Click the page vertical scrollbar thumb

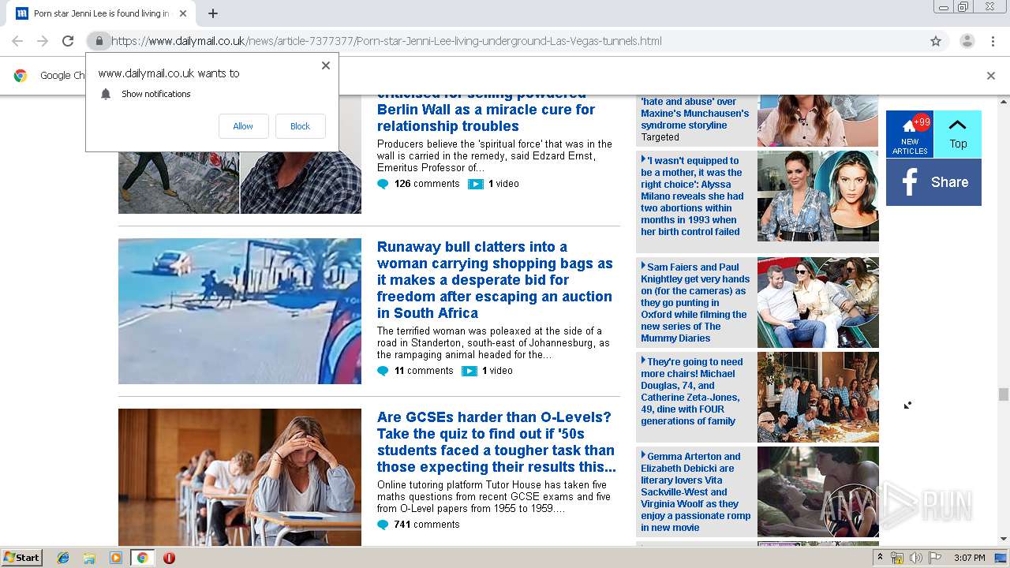[1004, 394]
